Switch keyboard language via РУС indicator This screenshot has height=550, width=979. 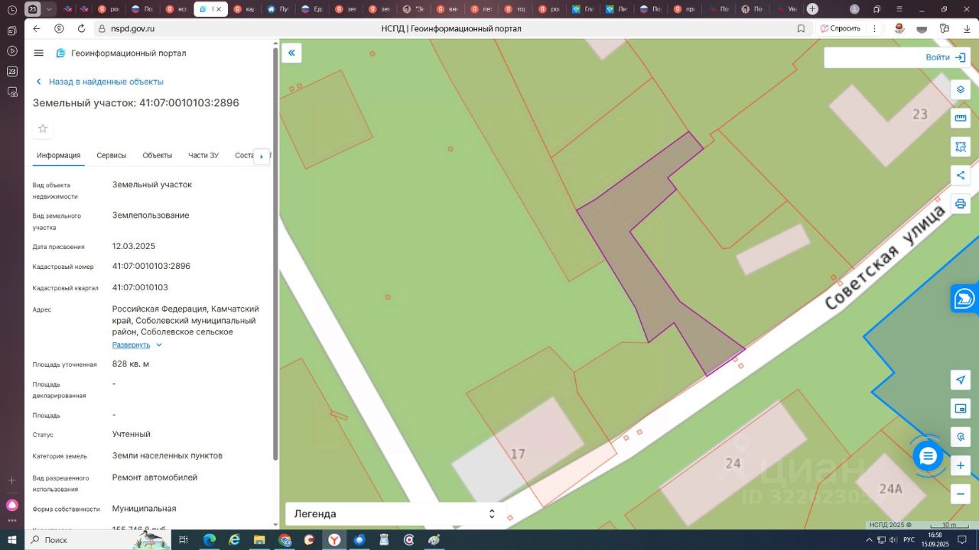click(x=909, y=540)
